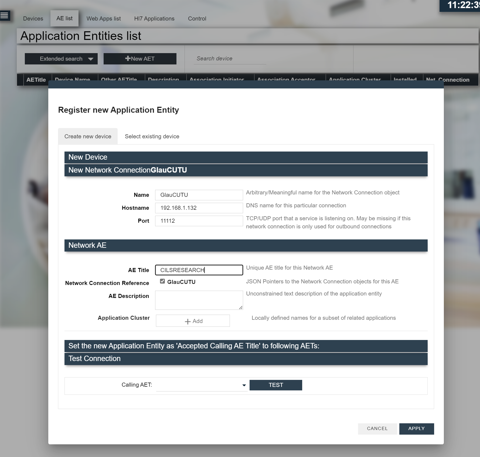Click the Add plus icon for Application Cluster
Viewport: 480px width, 457px height.
click(x=188, y=321)
